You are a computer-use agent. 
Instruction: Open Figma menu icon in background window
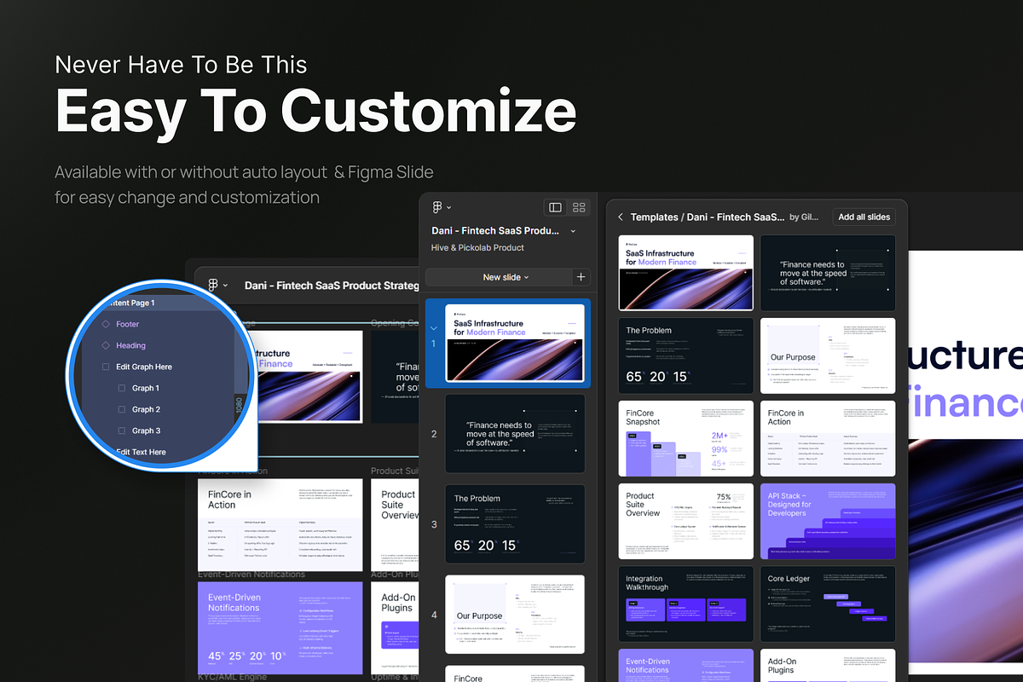pyautogui.click(x=213, y=286)
